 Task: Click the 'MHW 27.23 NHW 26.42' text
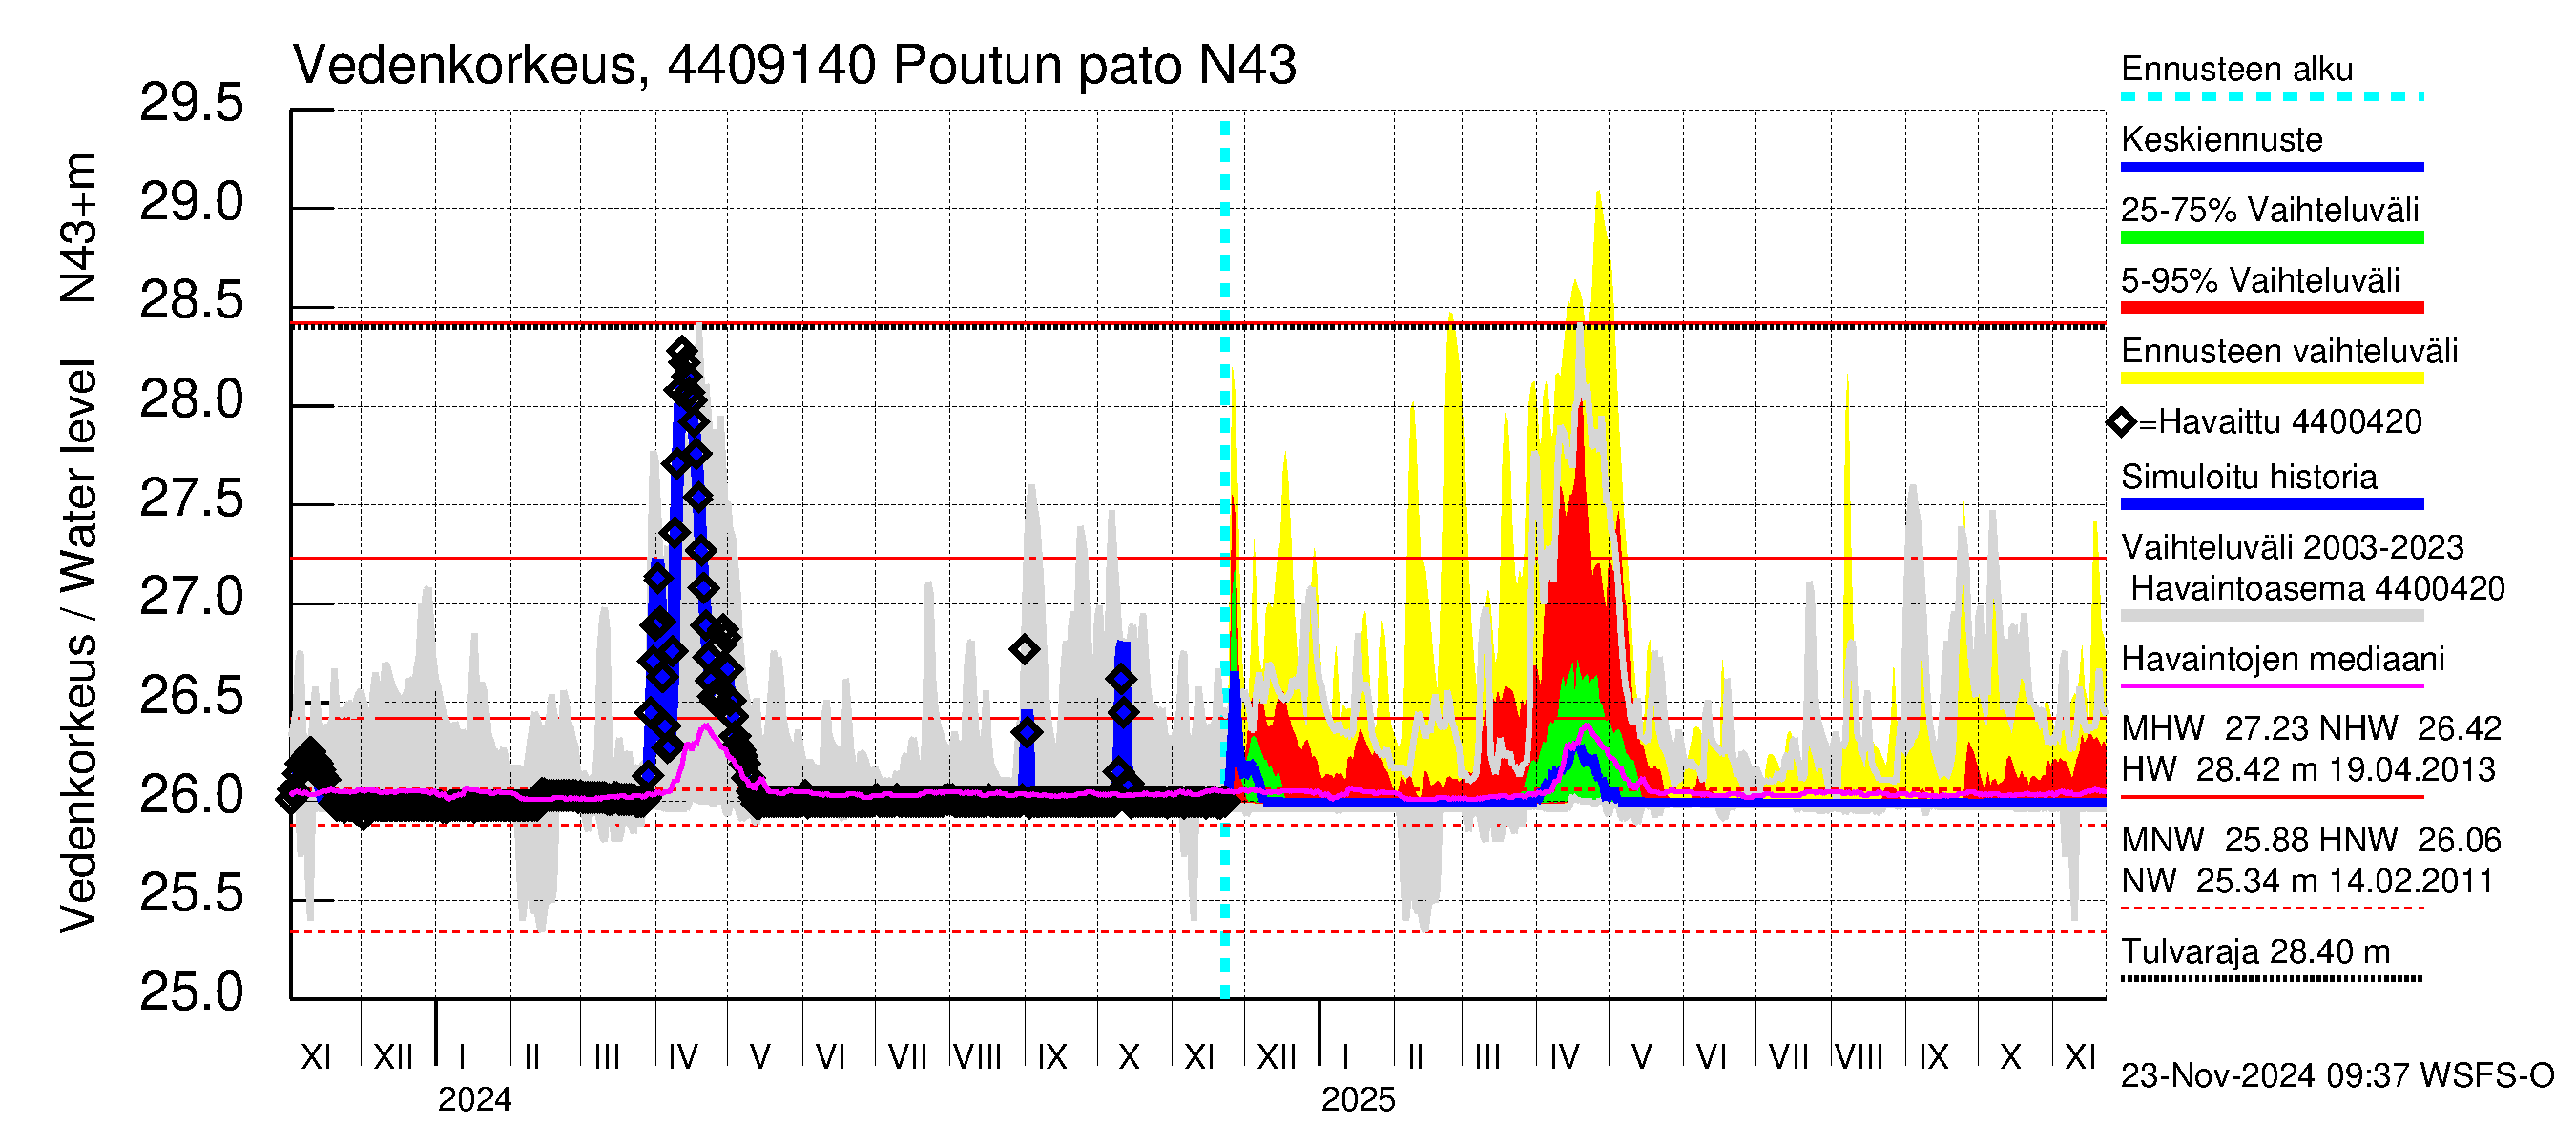coord(2310,728)
